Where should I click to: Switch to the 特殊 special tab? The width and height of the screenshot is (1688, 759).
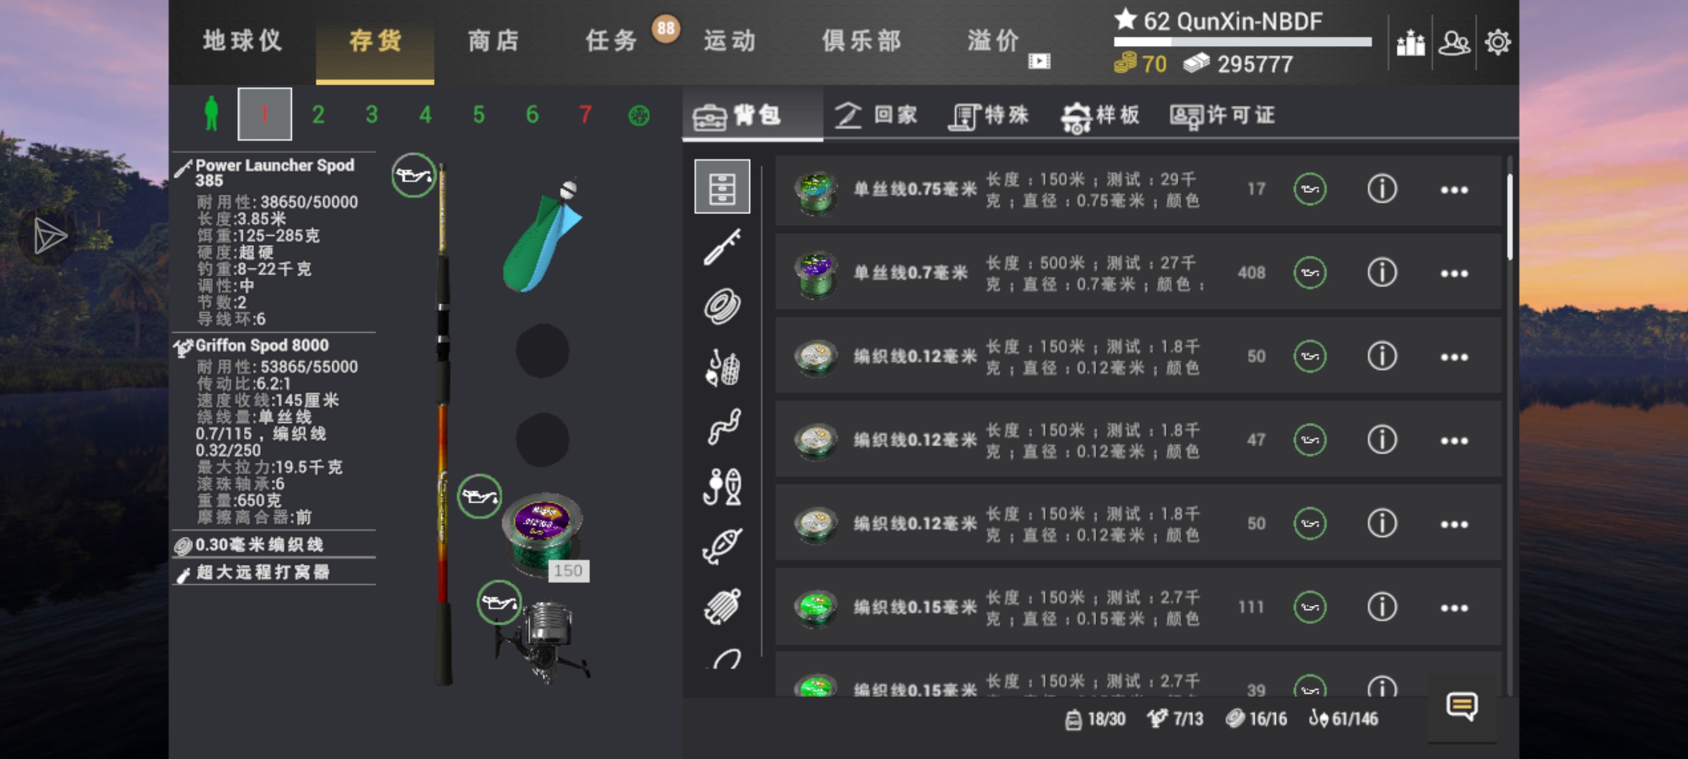[988, 116]
